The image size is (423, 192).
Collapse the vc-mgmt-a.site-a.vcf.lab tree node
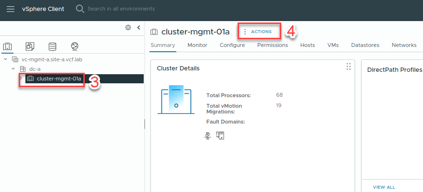point(6,59)
